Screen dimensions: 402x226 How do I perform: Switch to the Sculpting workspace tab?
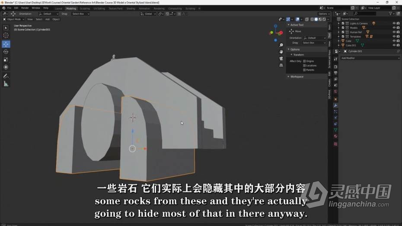coord(85,9)
